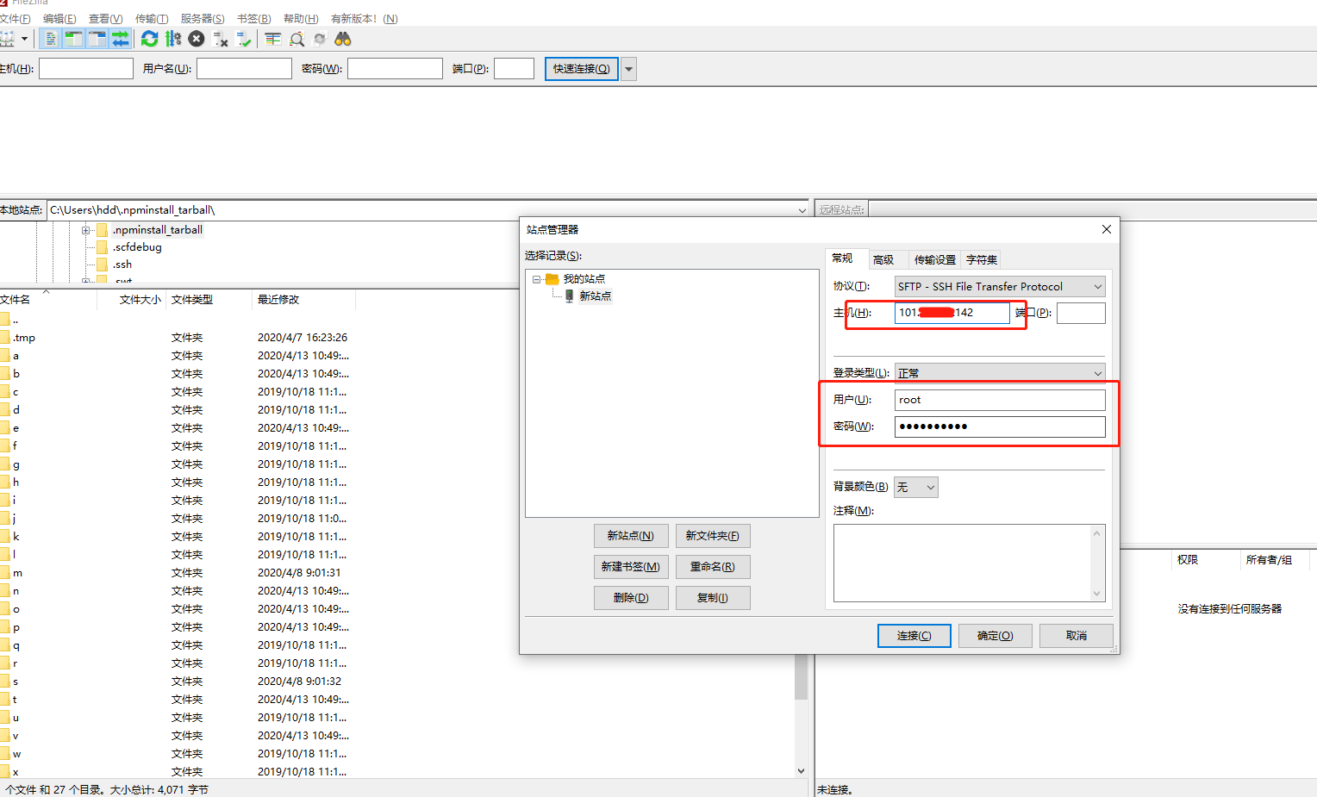The width and height of the screenshot is (1317, 797).
Task: Click the local file list scrollbar thumb
Action: point(802,676)
